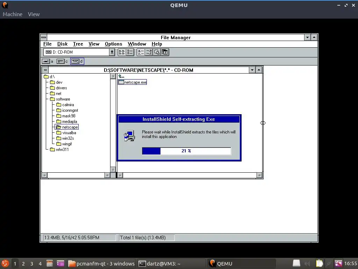This screenshot has width=358, height=269.
Task: Open the volume control tray icon
Action: point(308,264)
